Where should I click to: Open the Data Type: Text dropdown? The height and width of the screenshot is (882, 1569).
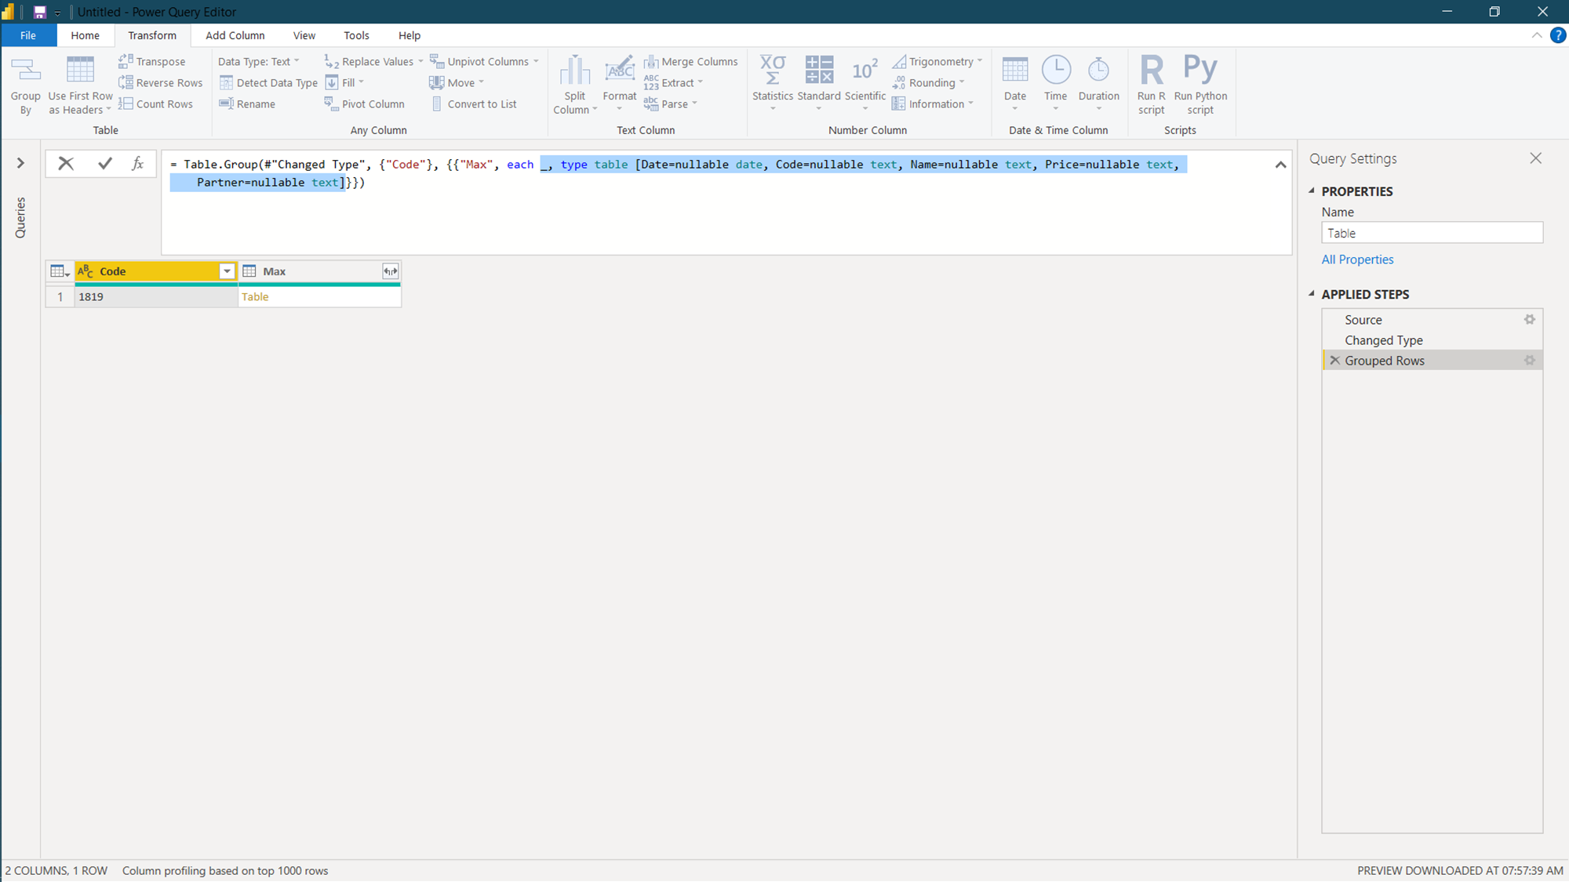[259, 61]
